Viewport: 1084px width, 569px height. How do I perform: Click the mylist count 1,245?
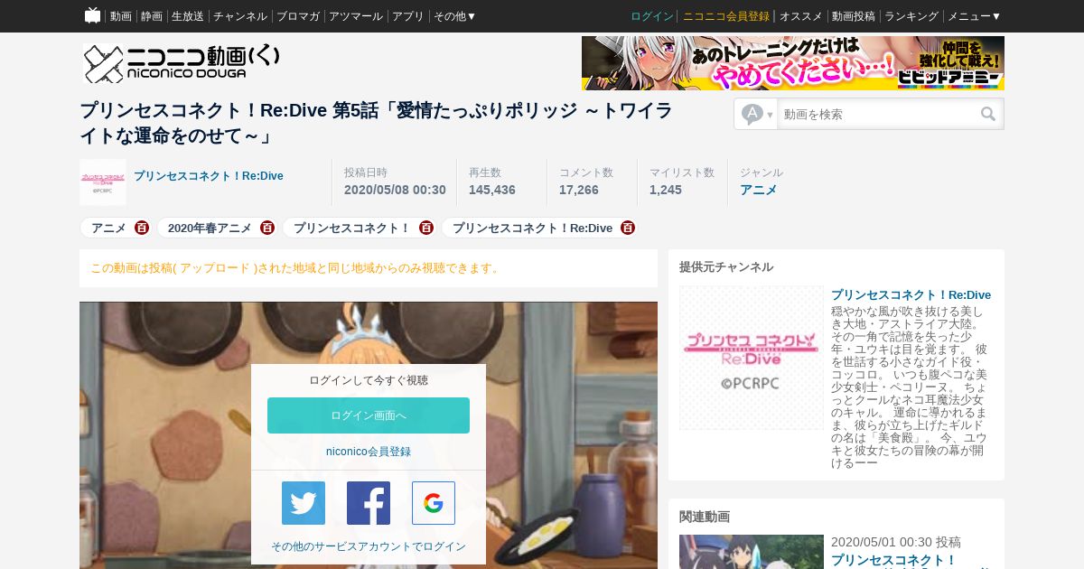(666, 190)
